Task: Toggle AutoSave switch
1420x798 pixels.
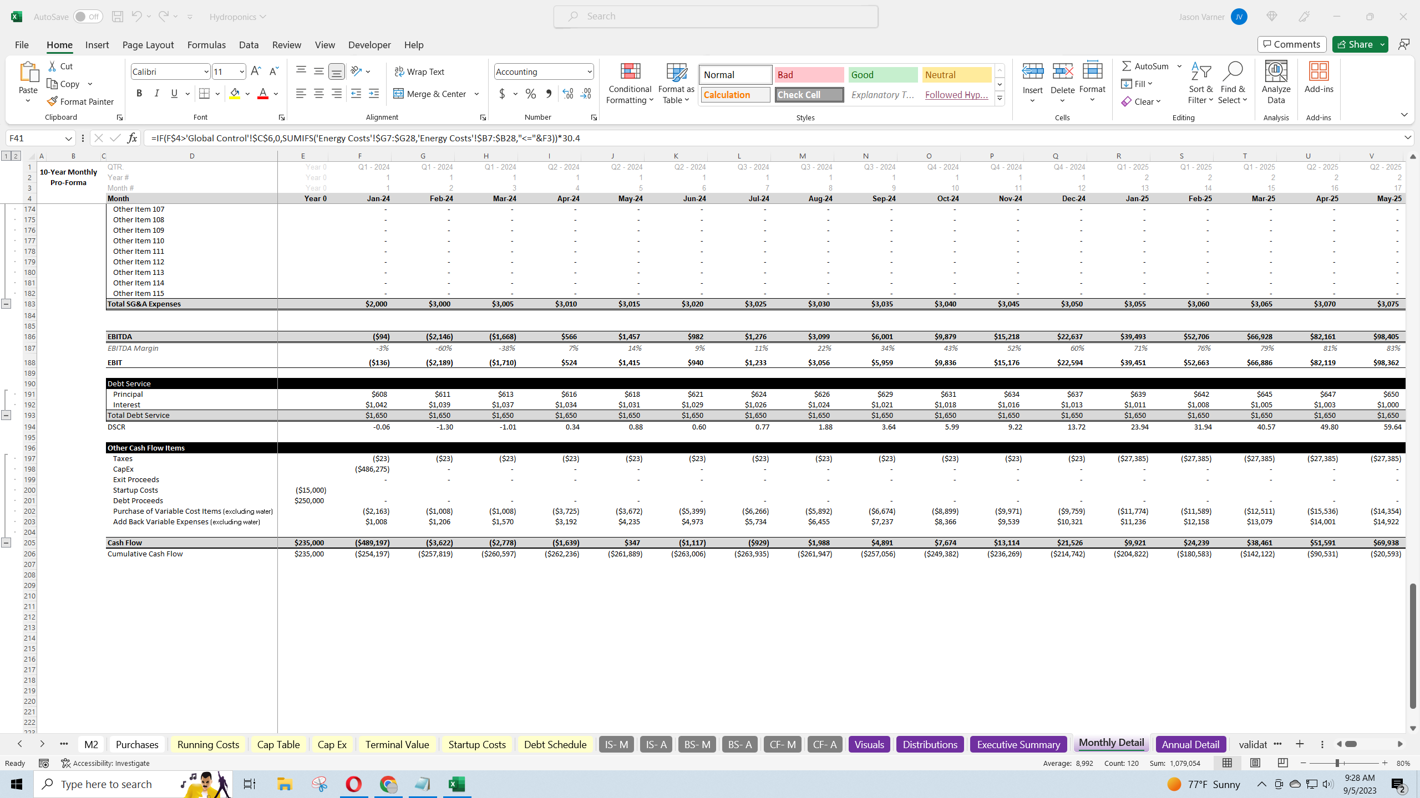Action: tap(88, 17)
